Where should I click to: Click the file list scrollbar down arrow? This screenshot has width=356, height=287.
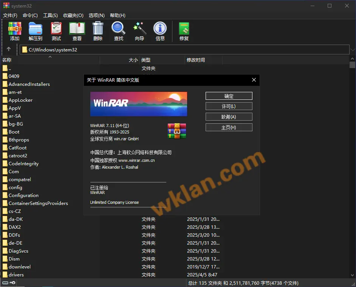click(352, 275)
